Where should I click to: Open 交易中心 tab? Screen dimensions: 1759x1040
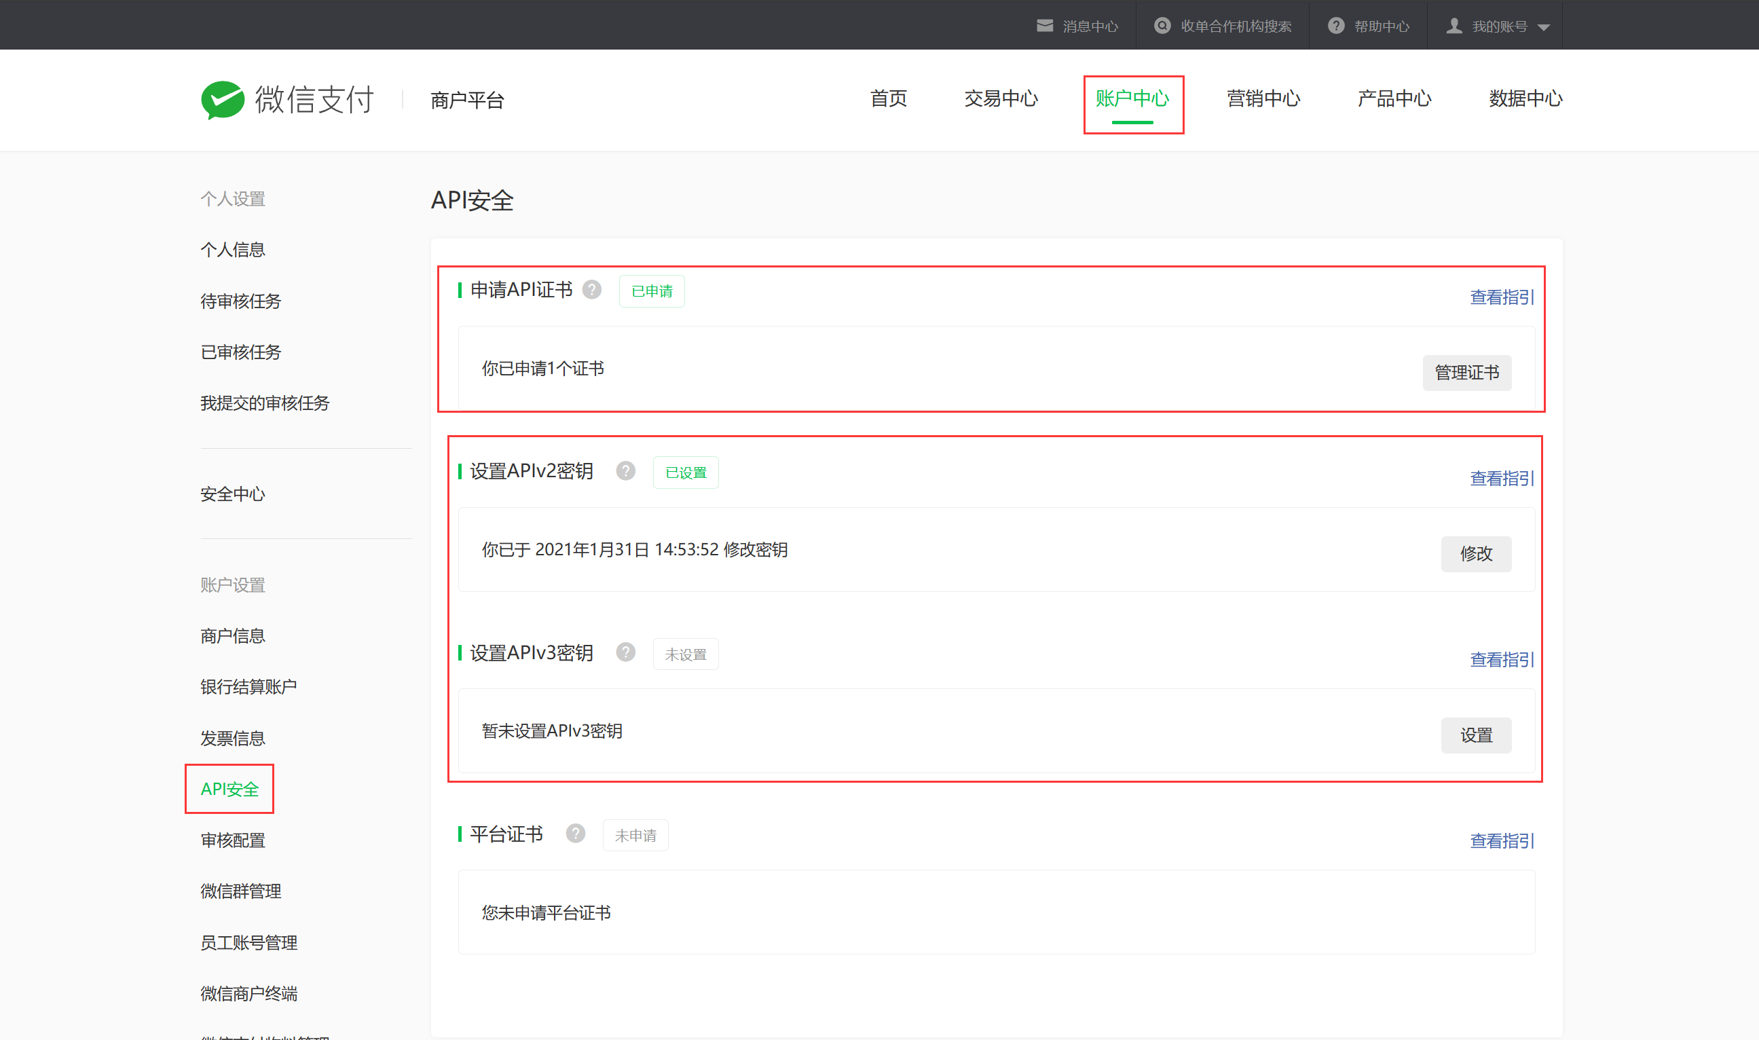tap(1001, 99)
